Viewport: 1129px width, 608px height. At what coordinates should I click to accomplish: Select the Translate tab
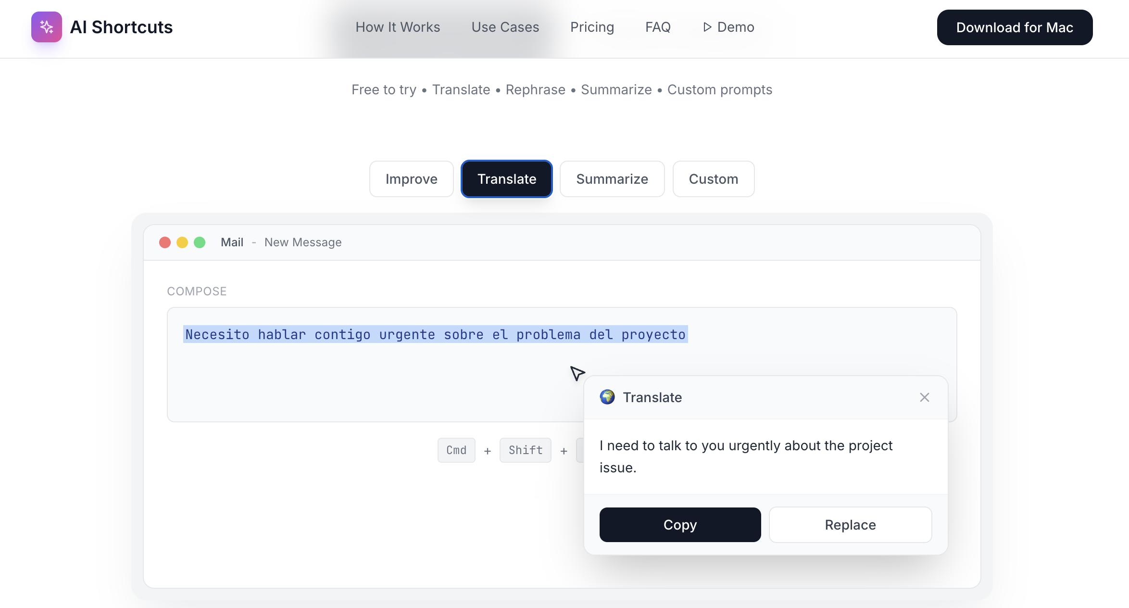click(506, 179)
